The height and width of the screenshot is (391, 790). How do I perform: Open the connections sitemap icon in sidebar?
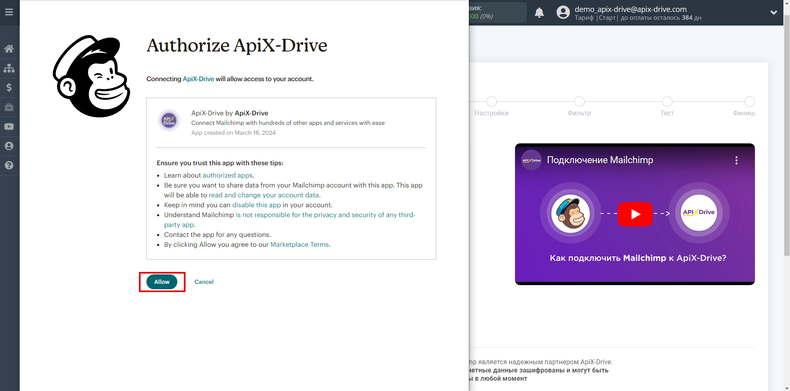9,68
